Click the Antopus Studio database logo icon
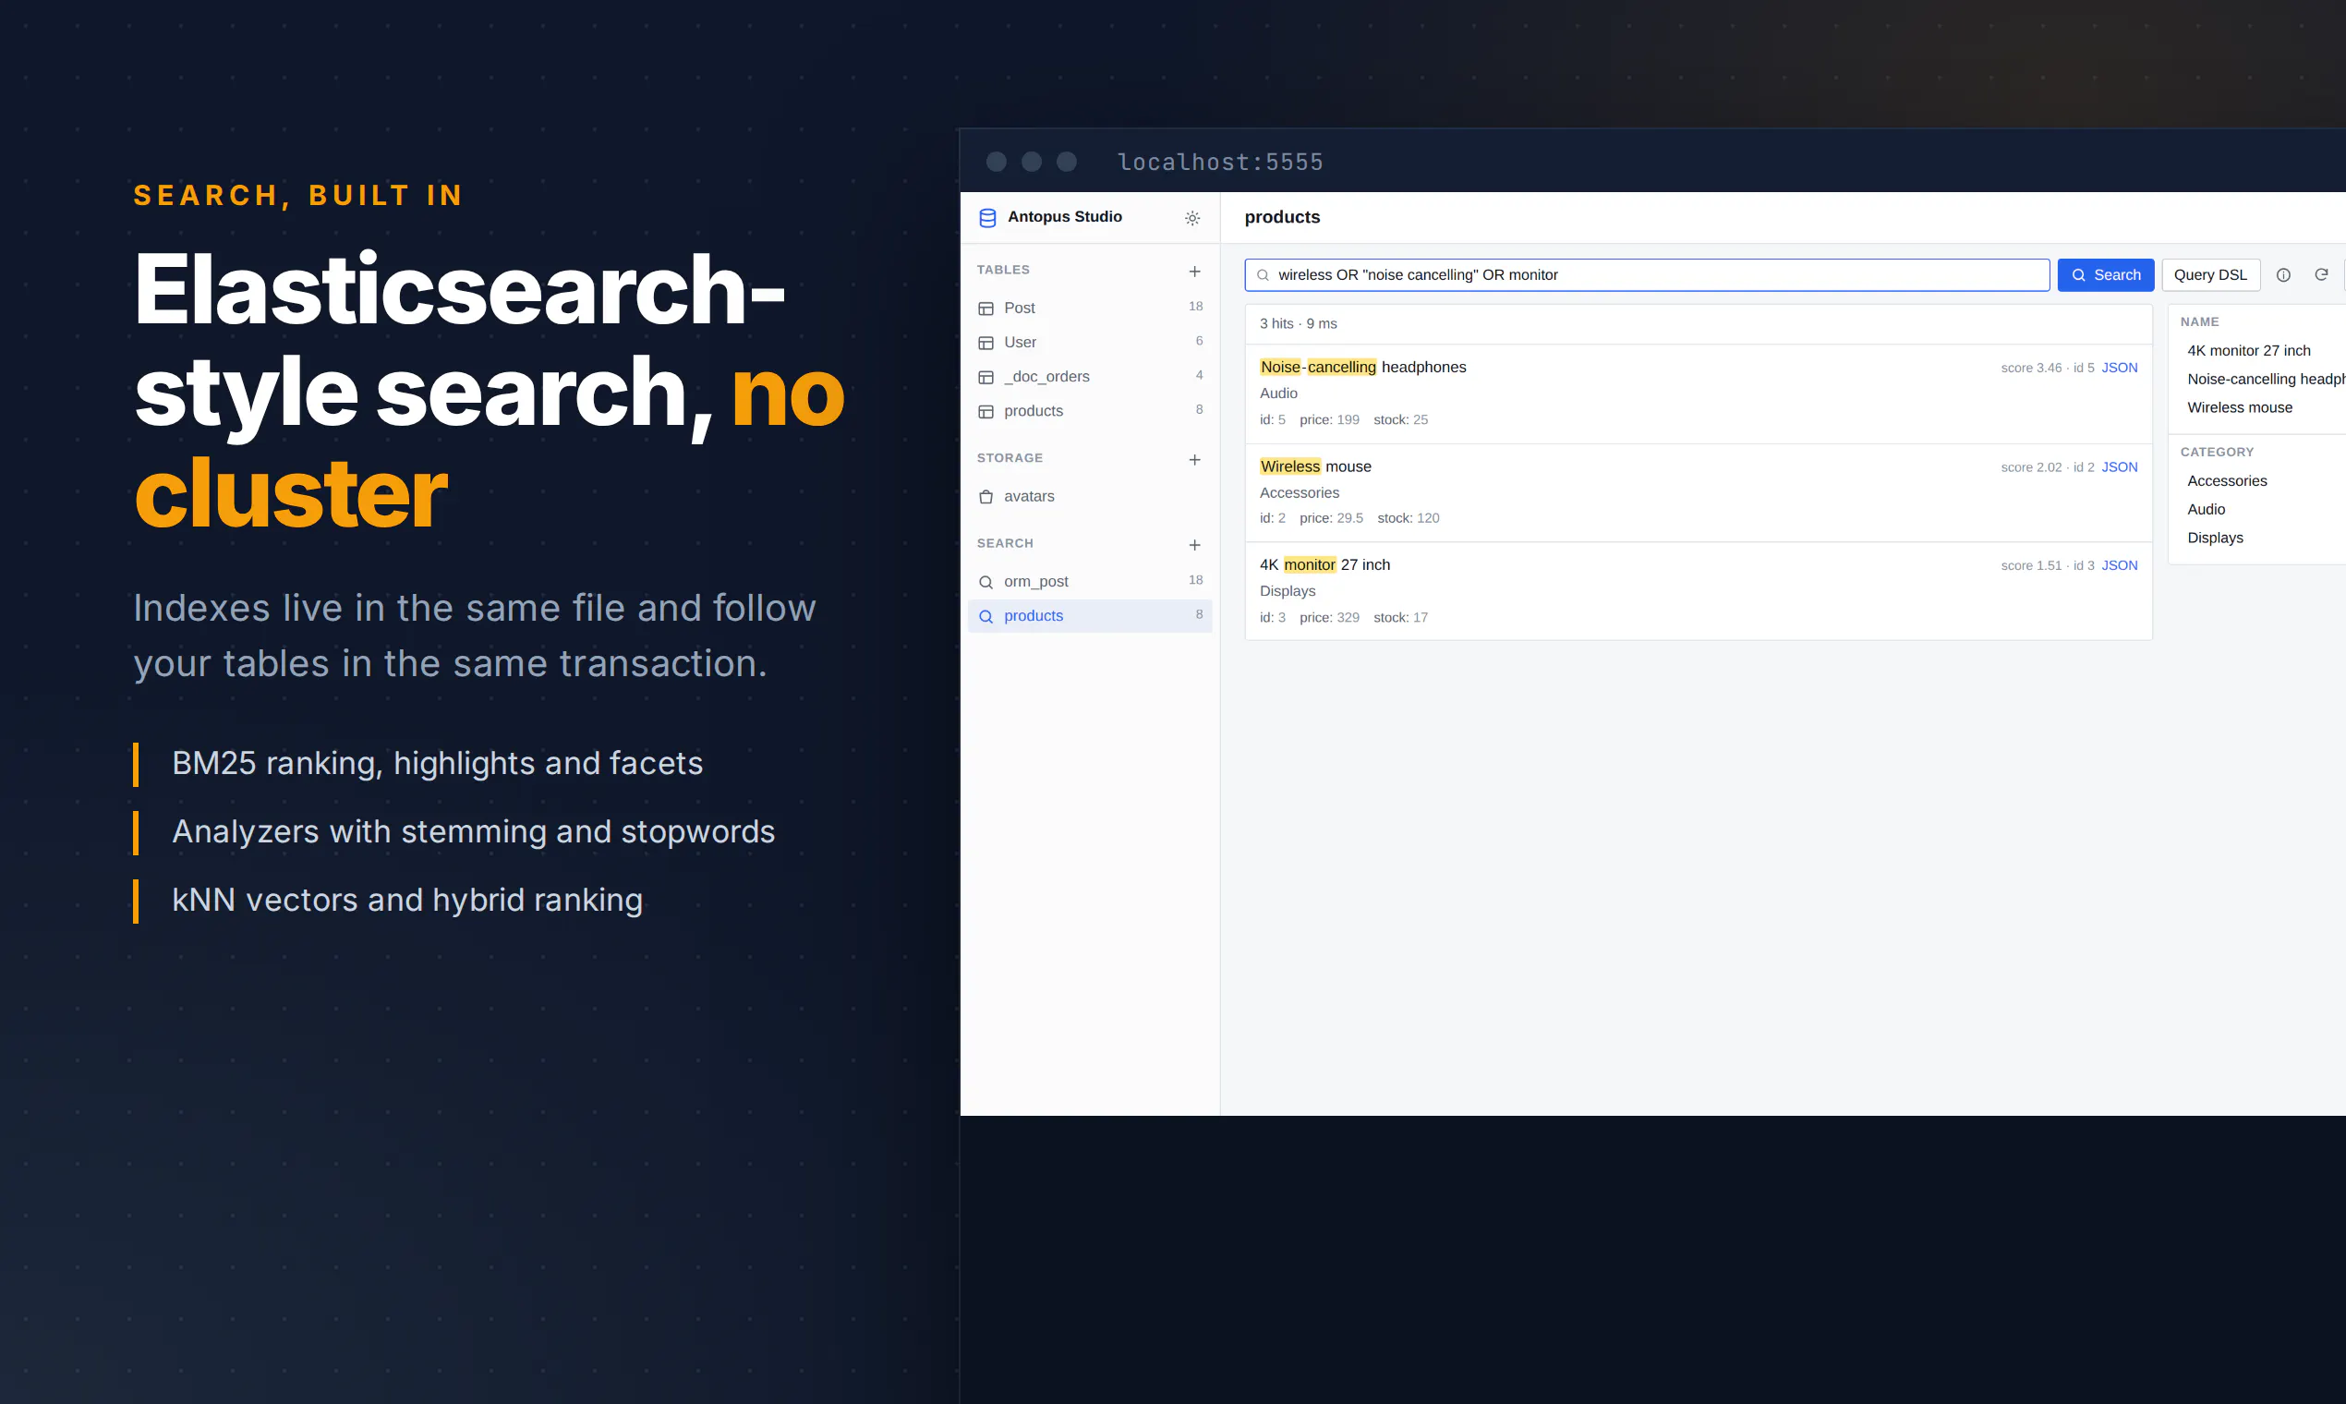 coord(987,218)
